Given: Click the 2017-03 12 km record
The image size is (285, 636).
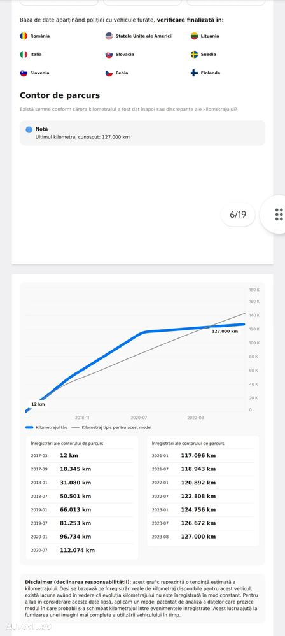Looking at the screenshot, I should 81,455.
